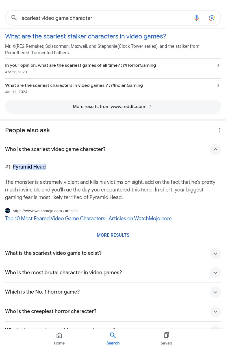The width and height of the screenshot is (226, 362).
Task: Click the search query text field
Action: [105, 18]
